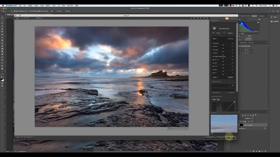
Task: Click the zoom-out icon in options bar
Action: pyautogui.click(x=12, y=11)
